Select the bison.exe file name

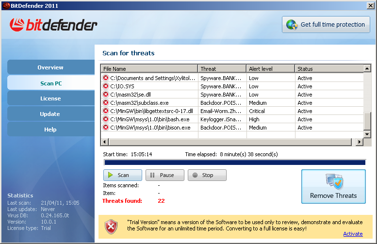point(150,128)
